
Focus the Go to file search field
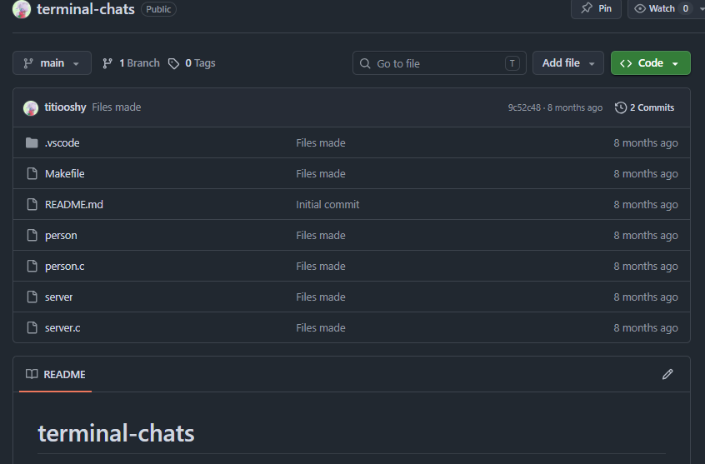439,63
